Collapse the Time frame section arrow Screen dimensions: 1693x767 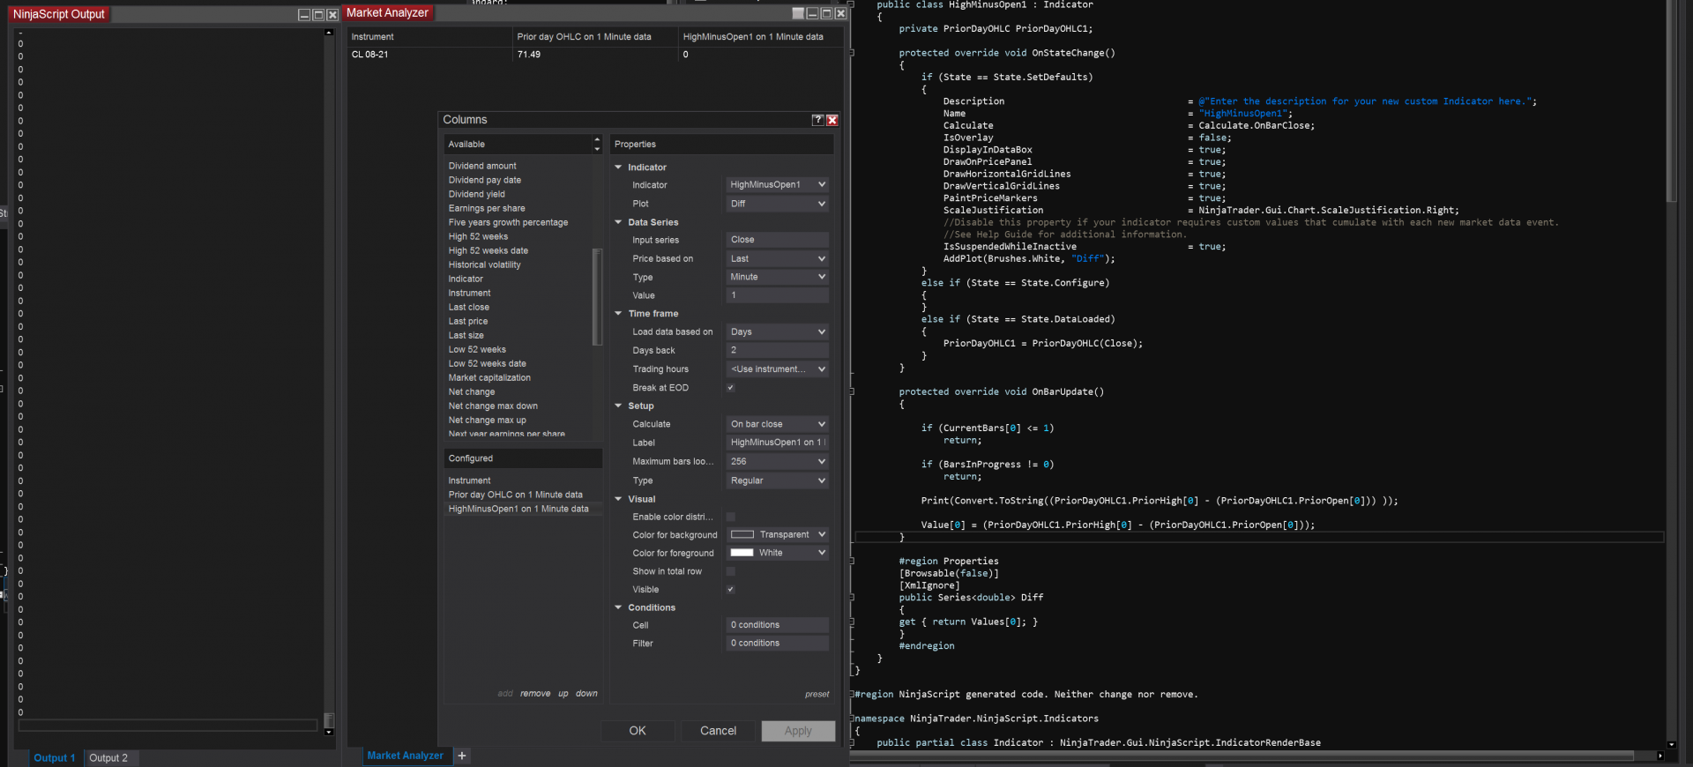(x=618, y=314)
